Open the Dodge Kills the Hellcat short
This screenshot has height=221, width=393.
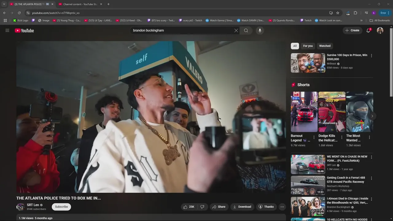(332, 112)
